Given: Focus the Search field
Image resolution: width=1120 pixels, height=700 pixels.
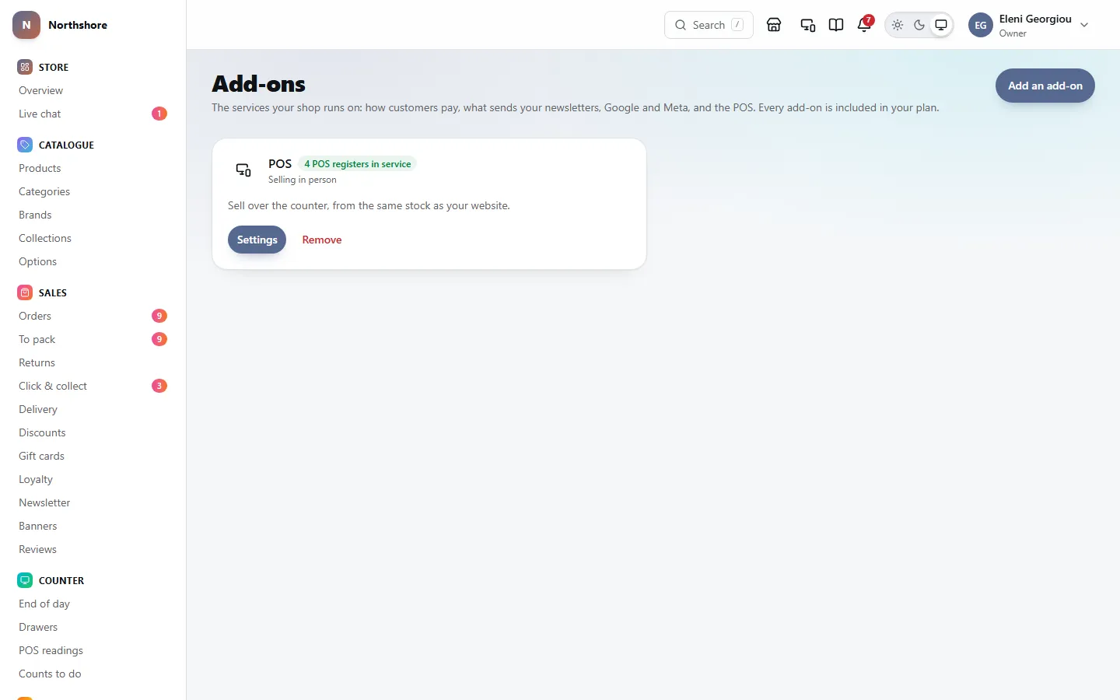Looking at the screenshot, I should 709,25.
